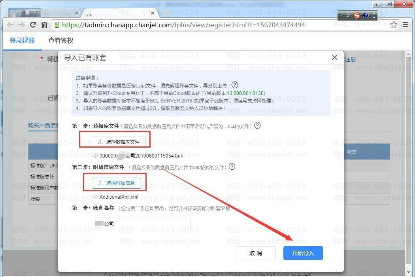Bookmark page with star icon
Viewport: 415px width, 277px height.
[x=394, y=25]
